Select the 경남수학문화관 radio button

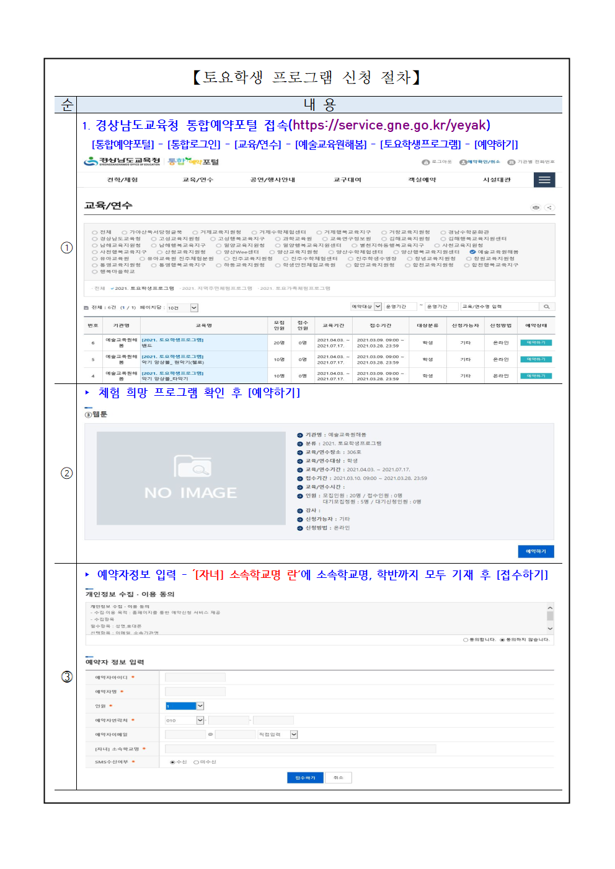443,232
